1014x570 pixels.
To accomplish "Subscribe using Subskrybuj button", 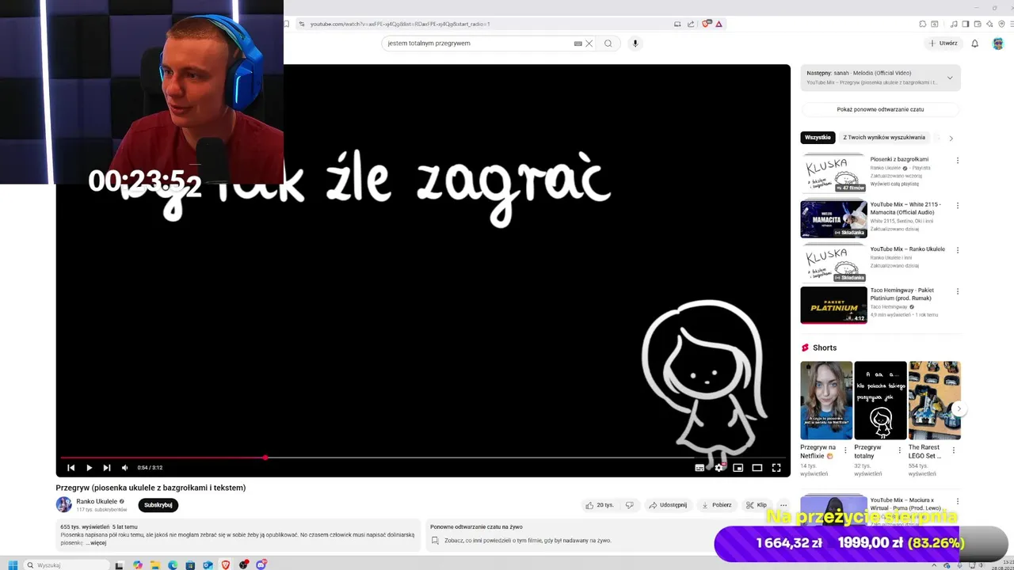I will click(158, 505).
